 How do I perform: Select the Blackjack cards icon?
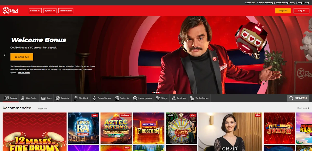click(x=76, y=98)
